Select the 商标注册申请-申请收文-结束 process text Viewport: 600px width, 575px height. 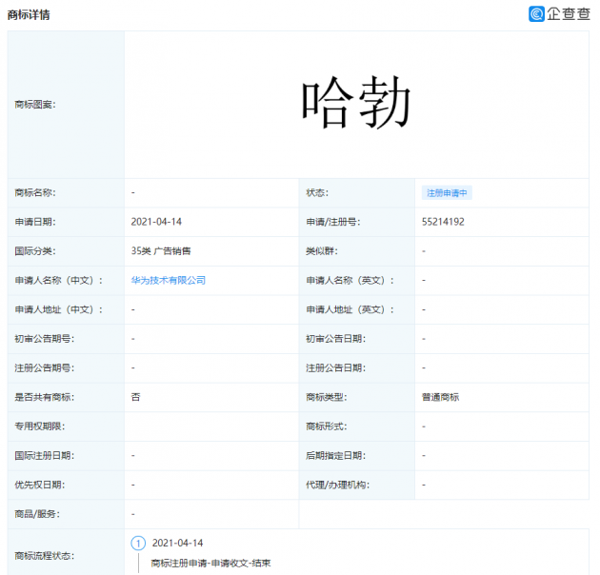(210, 564)
